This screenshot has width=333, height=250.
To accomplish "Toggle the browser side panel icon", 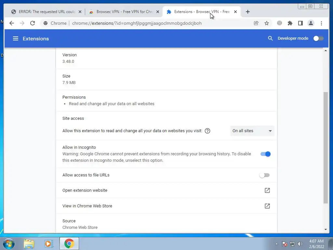I will click(x=300, y=23).
